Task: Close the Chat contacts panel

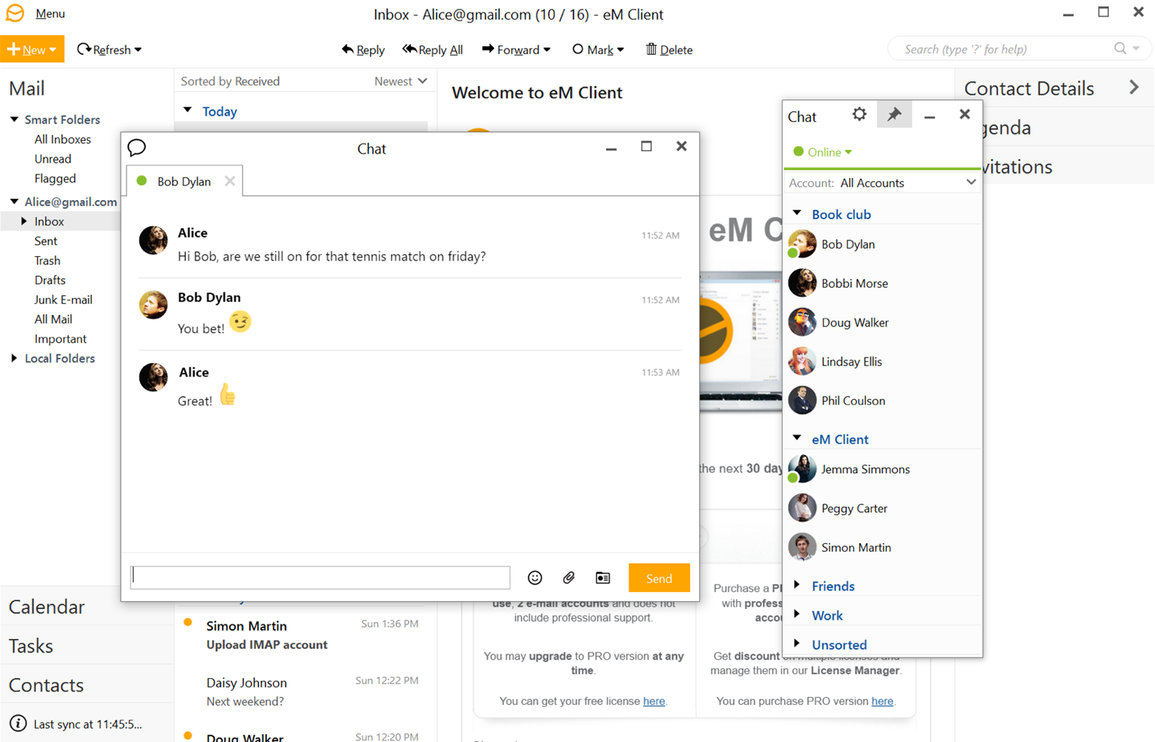Action: coord(965,114)
